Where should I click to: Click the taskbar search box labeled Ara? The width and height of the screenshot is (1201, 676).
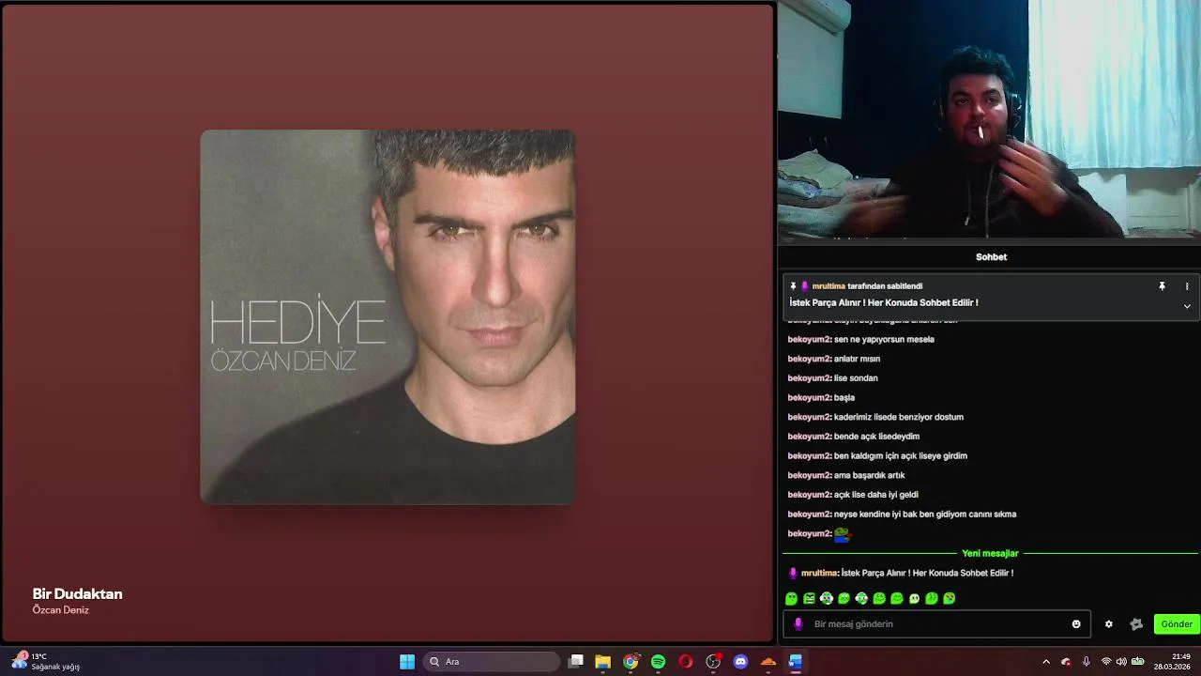tap(492, 662)
